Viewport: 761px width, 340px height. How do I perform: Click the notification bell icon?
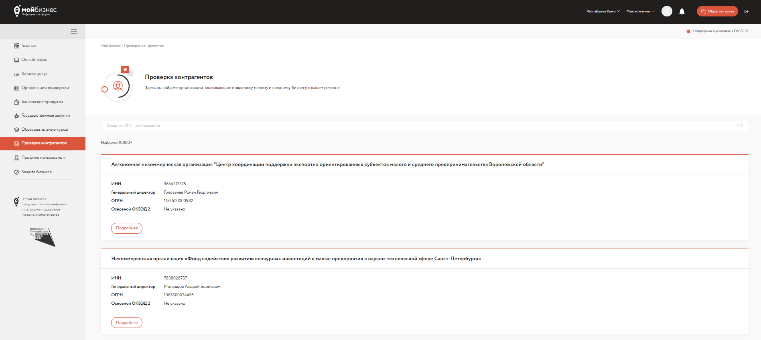tap(682, 11)
